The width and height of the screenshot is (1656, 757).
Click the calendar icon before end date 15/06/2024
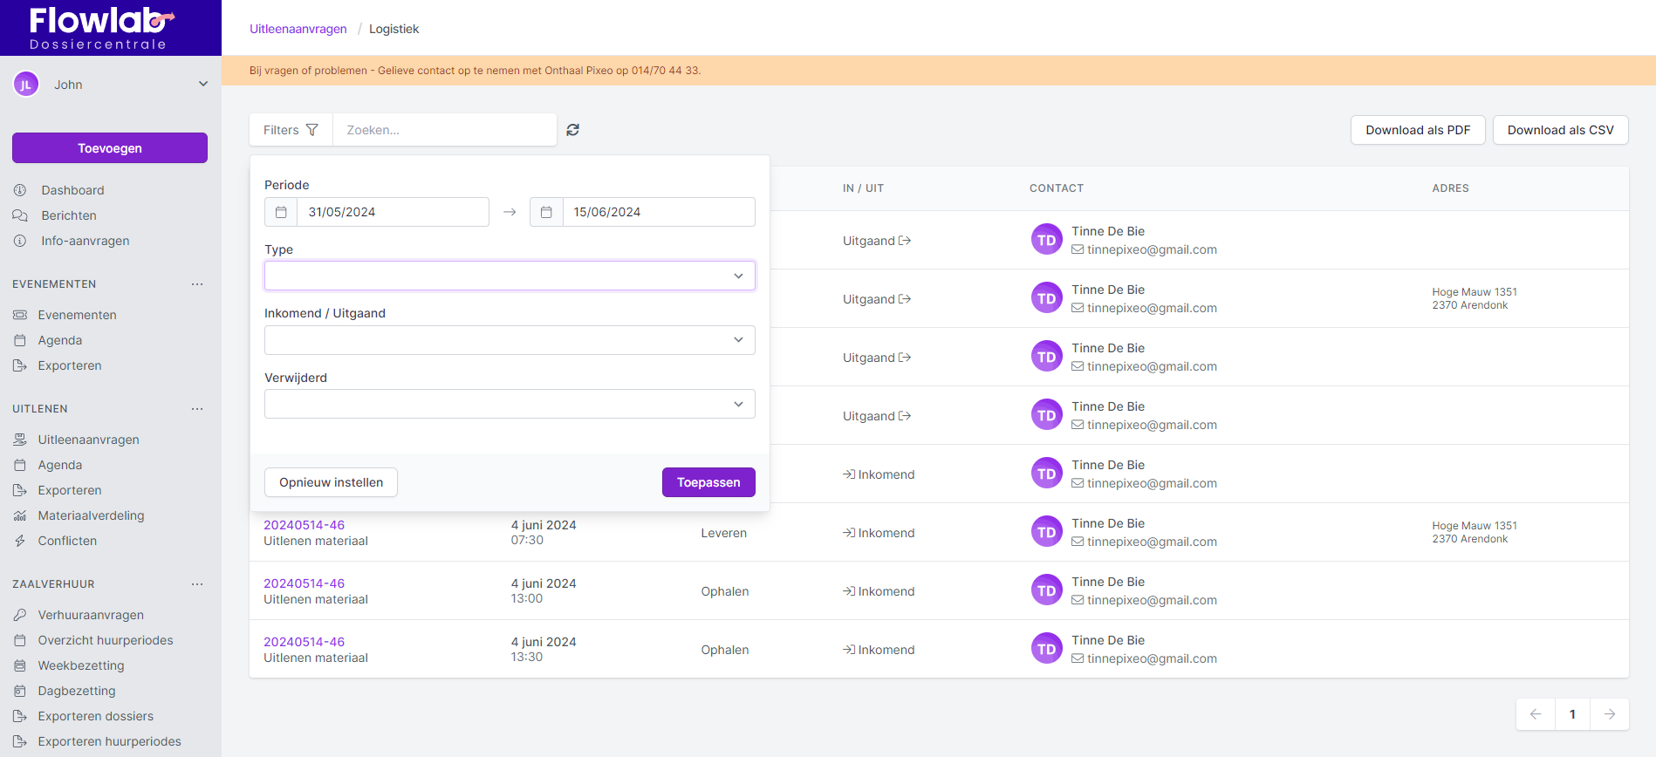[546, 212]
